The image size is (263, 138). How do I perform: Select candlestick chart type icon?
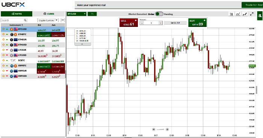click(231, 14)
